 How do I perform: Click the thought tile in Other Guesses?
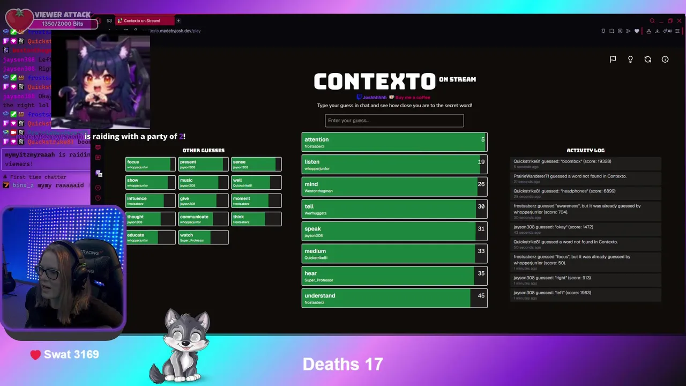click(151, 219)
